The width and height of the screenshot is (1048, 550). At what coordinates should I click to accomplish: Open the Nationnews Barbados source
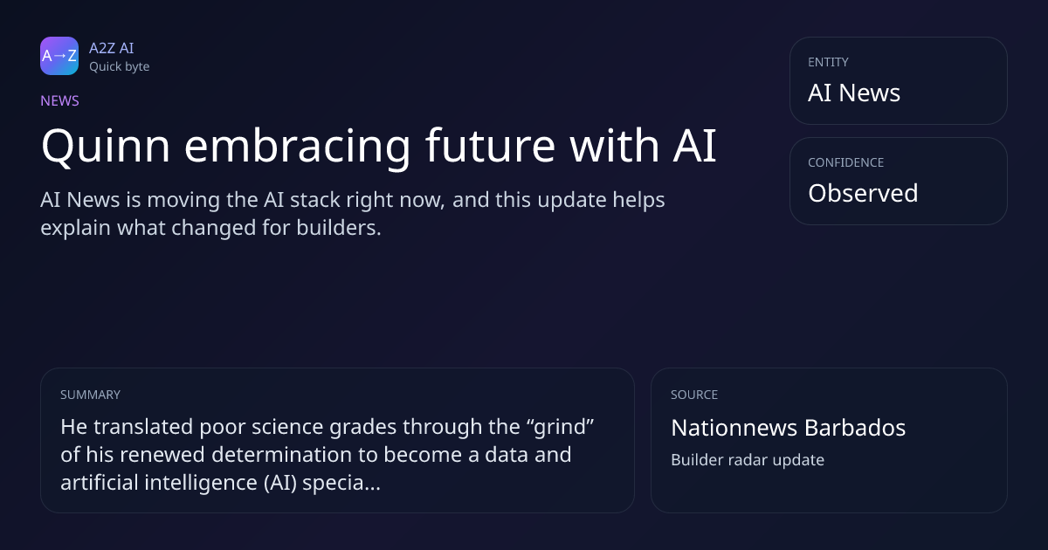tap(788, 428)
